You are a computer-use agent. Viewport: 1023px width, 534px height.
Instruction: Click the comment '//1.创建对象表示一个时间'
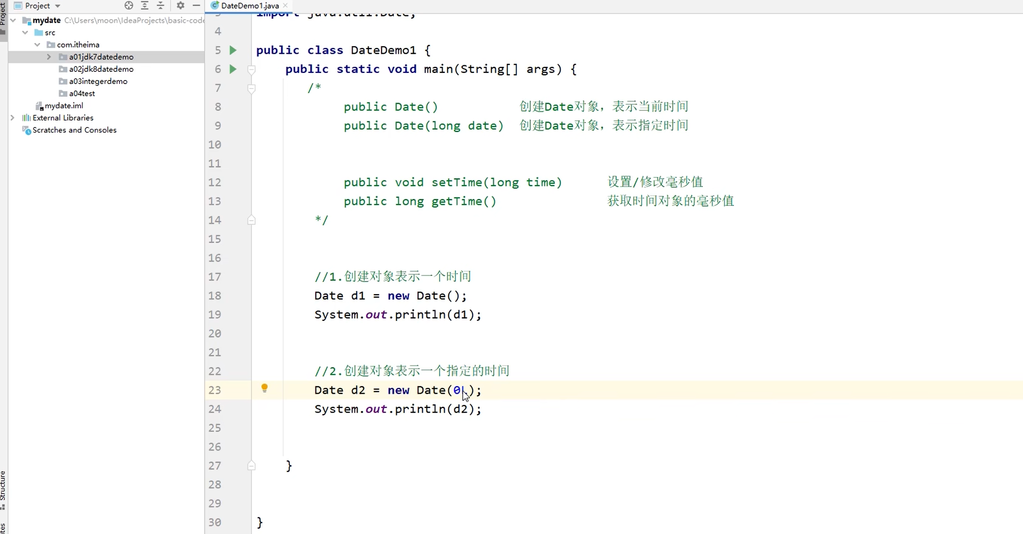(393, 276)
